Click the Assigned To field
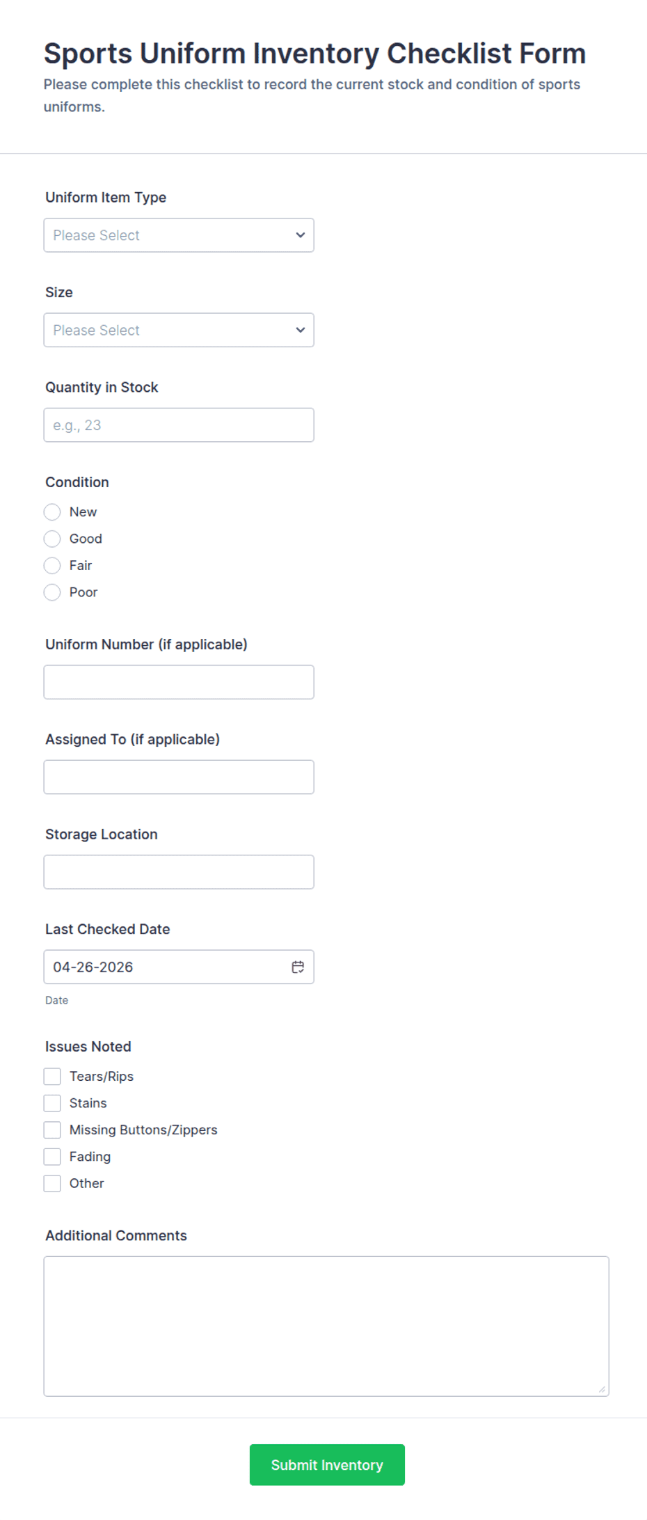Screen dimensions: 647x1520 (x=179, y=777)
